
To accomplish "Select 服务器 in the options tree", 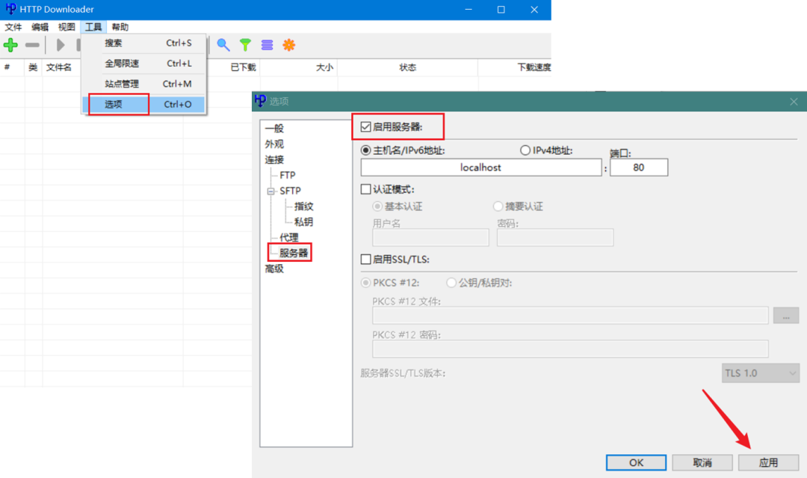I will point(294,253).
